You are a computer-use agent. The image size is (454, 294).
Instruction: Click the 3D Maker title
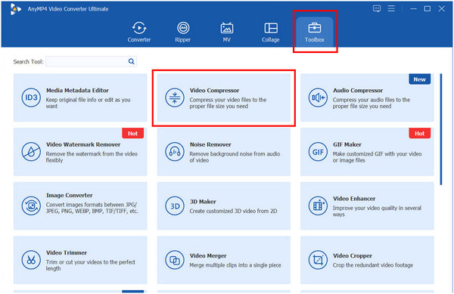tap(203, 202)
